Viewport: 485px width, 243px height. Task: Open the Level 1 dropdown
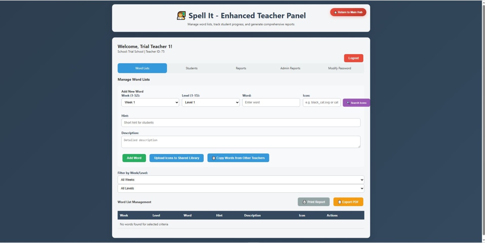tap(210, 102)
